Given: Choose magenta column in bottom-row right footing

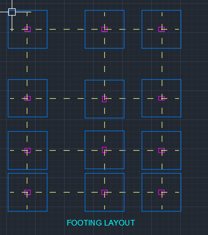Looking at the screenshot, I should coord(161,192).
